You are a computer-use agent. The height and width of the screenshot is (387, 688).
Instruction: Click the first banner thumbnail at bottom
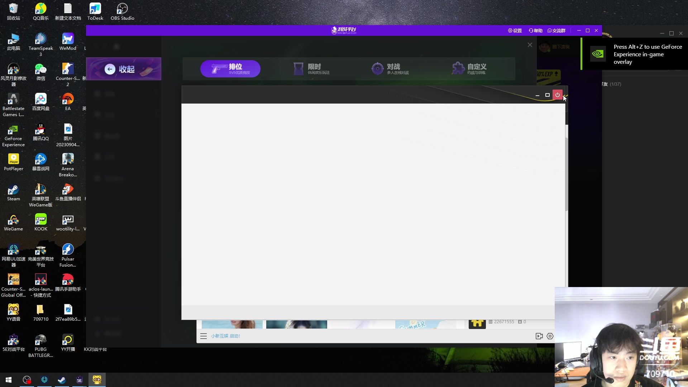pyautogui.click(x=232, y=324)
